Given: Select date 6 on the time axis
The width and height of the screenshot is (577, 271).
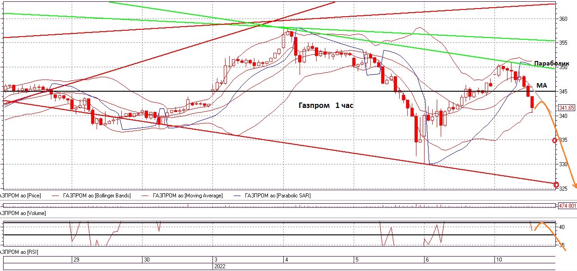Looking at the screenshot, I should pos(427,260).
